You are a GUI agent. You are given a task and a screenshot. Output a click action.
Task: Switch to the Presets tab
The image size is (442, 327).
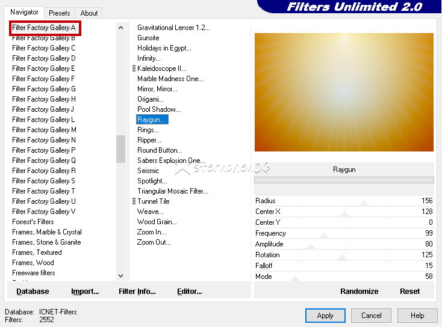[x=59, y=13]
